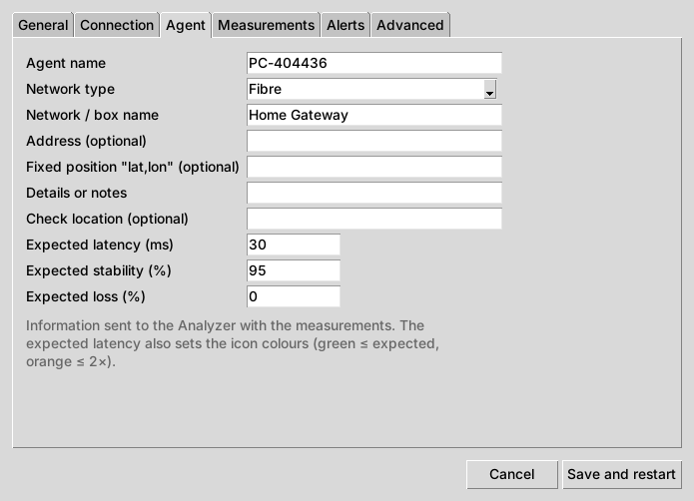Click the Check location (optional) field

[374, 219]
